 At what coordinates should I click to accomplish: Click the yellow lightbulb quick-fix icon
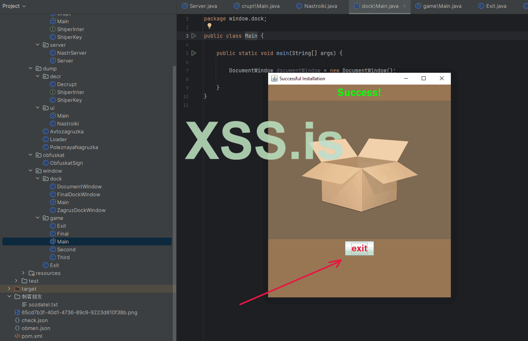[x=209, y=26]
